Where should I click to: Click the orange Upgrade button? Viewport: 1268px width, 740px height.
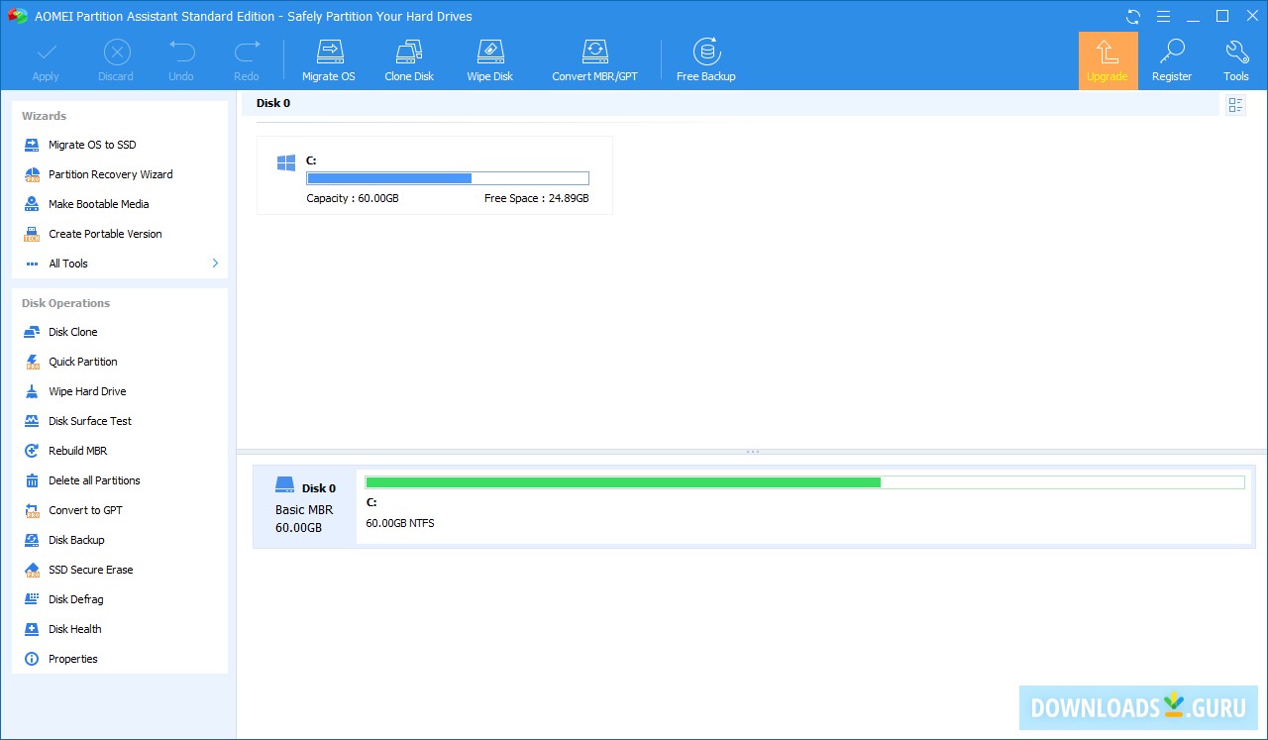coord(1108,60)
